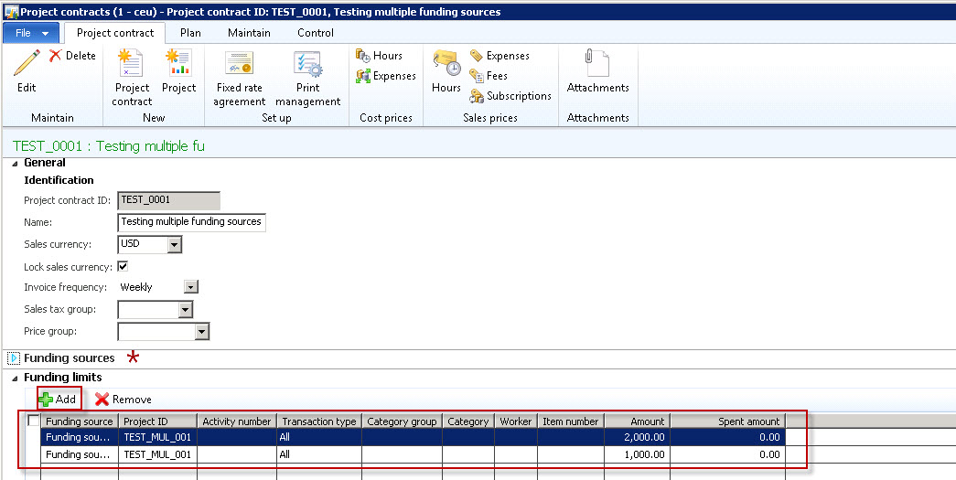Viewport: 956px width, 480px height.
Task: Delete the project contract record
Action: pyautogui.click(x=71, y=56)
